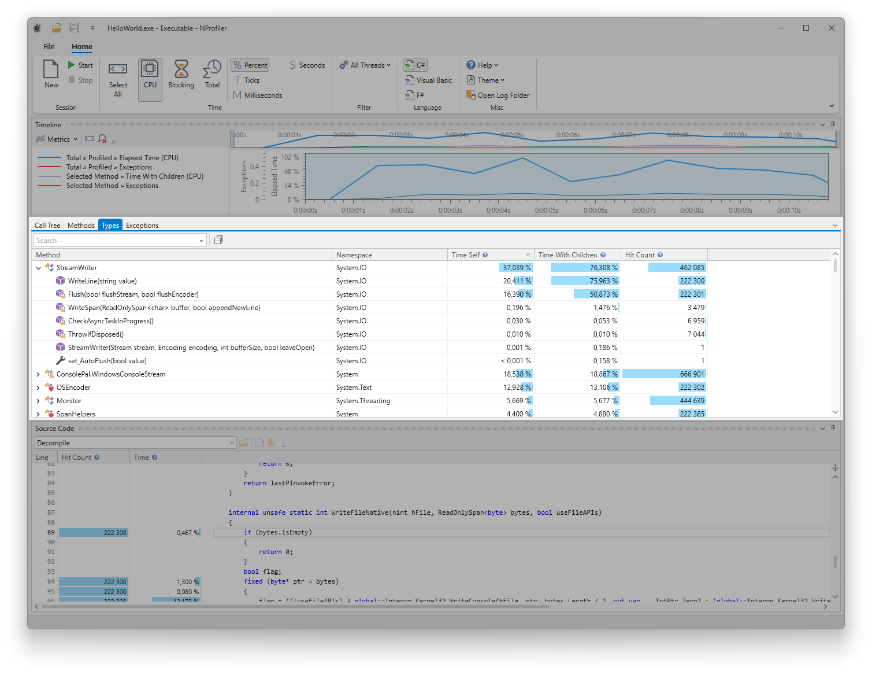
Task: Click the Search input field
Action: tap(116, 241)
